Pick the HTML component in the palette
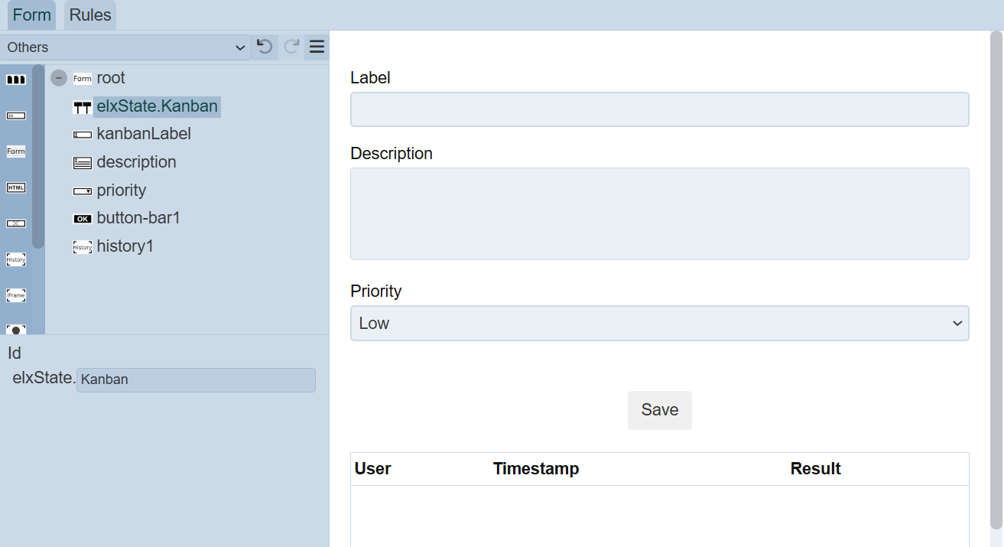This screenshot has width=1004, height=547. (x=16, y=187)
